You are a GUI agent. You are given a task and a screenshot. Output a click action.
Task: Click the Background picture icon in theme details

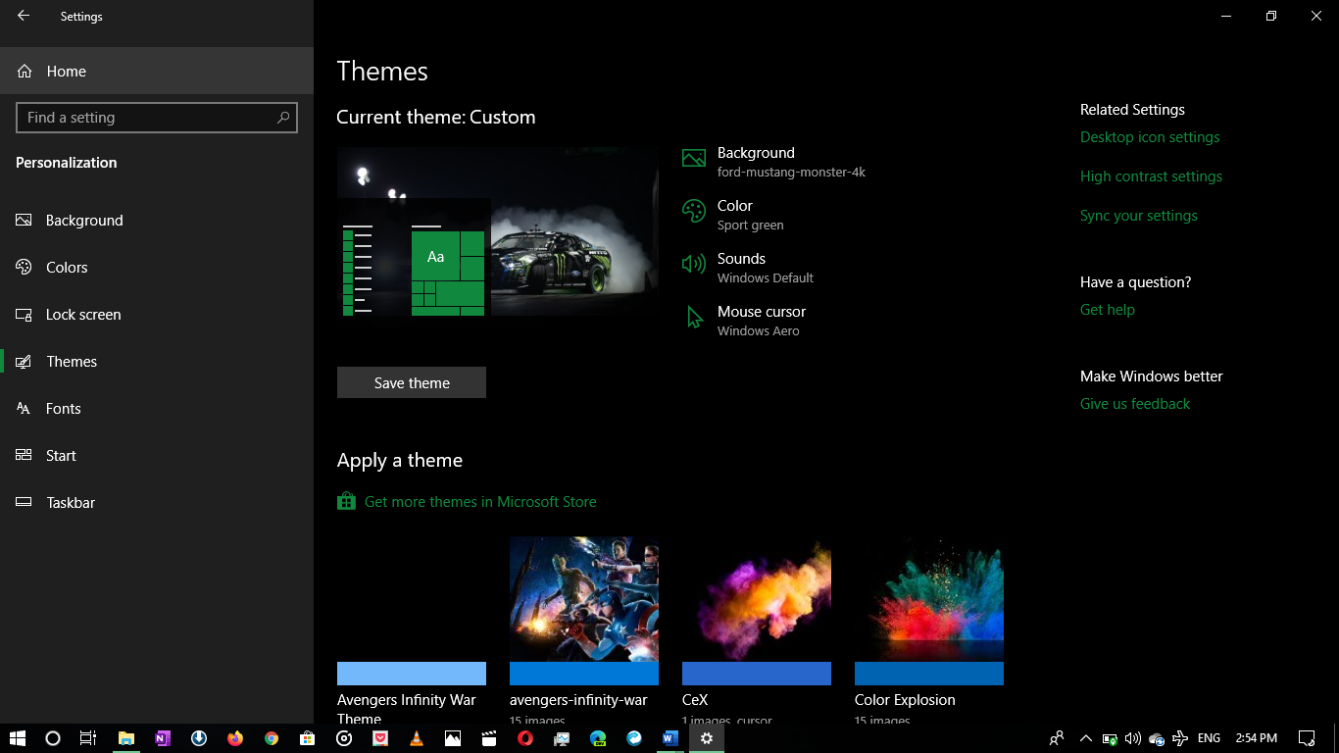tap(693, 159)
